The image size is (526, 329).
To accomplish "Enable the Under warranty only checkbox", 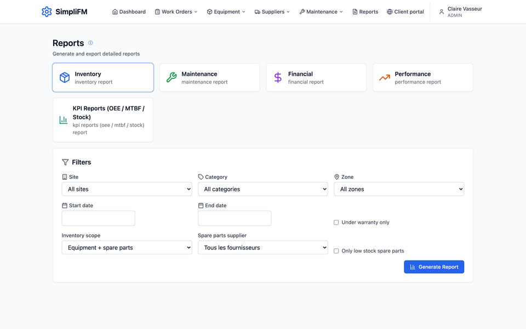I will click(336, 222).
